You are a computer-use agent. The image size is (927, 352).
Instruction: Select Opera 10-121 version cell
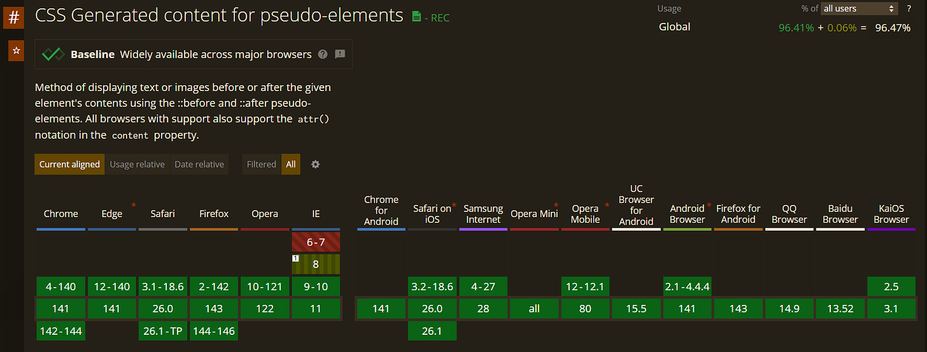pyautogui.click(x=265, y=286)
